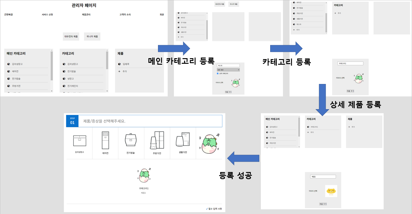The width and height of the screenshot is (412, 214).
Task: Open the 새로 생성 dropdown
Action: tap(228, 70)
